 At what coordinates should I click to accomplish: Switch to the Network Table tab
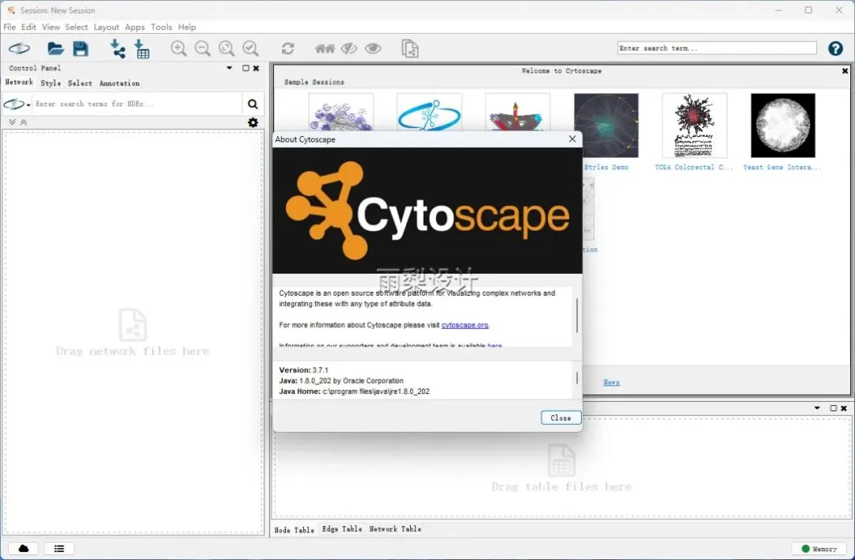point(395,528)
